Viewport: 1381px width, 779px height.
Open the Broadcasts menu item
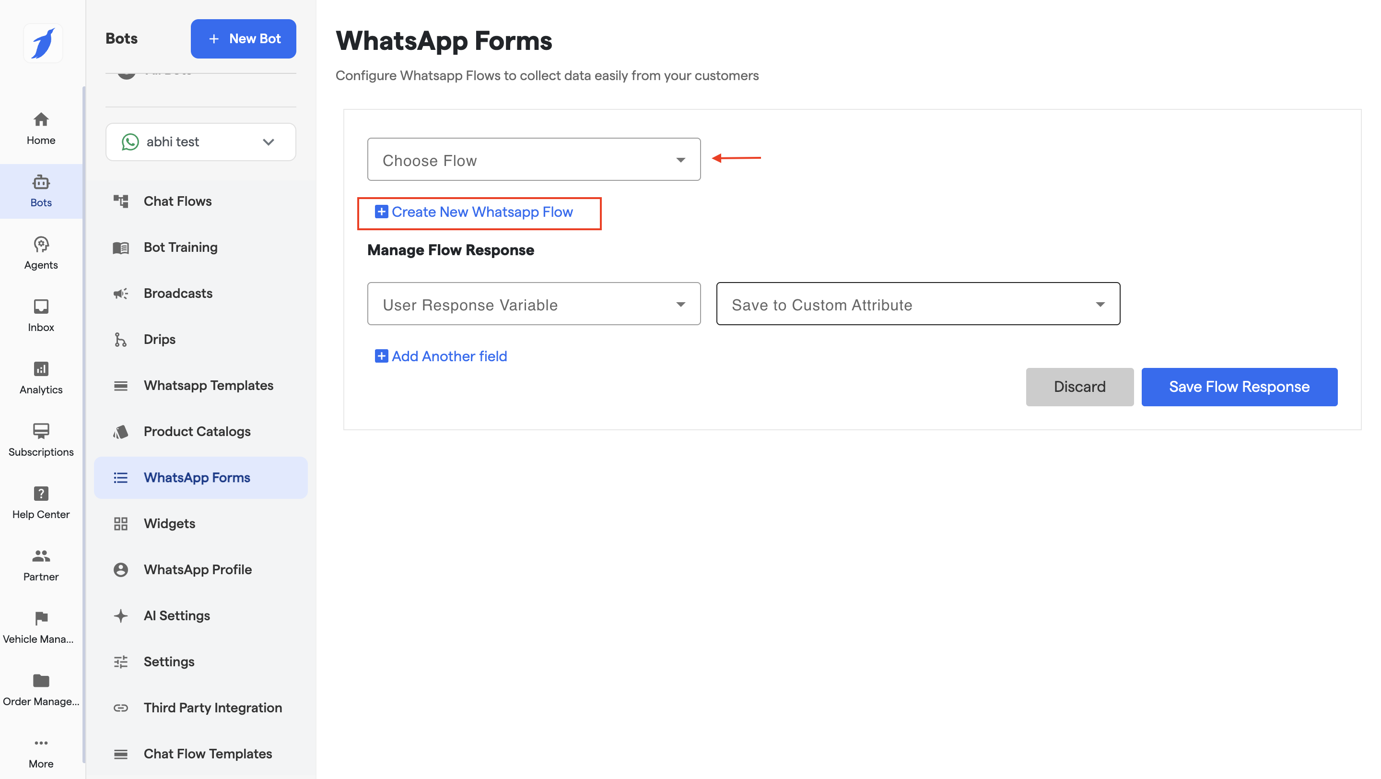[x=177, y=293]
